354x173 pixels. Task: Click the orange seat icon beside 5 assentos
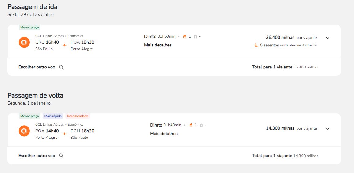pos(256,45)
